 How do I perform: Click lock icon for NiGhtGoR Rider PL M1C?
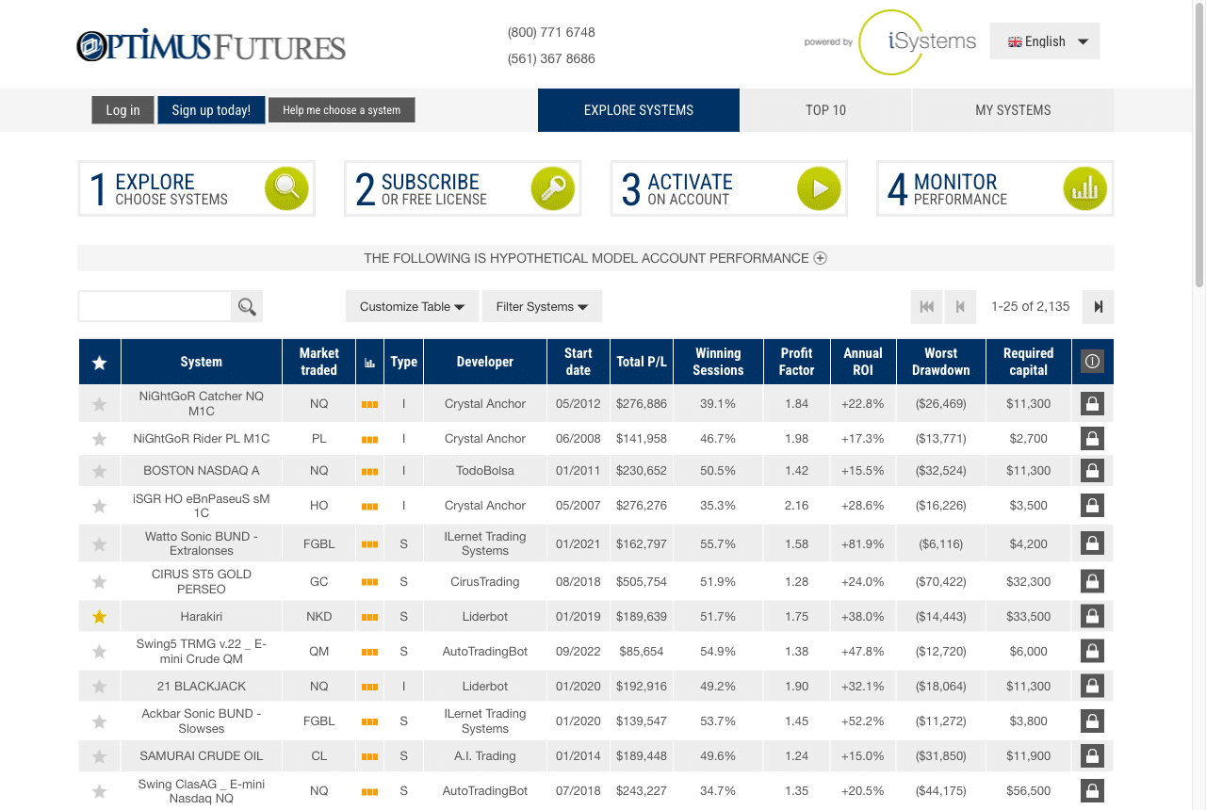click(x=1092, y=438)
